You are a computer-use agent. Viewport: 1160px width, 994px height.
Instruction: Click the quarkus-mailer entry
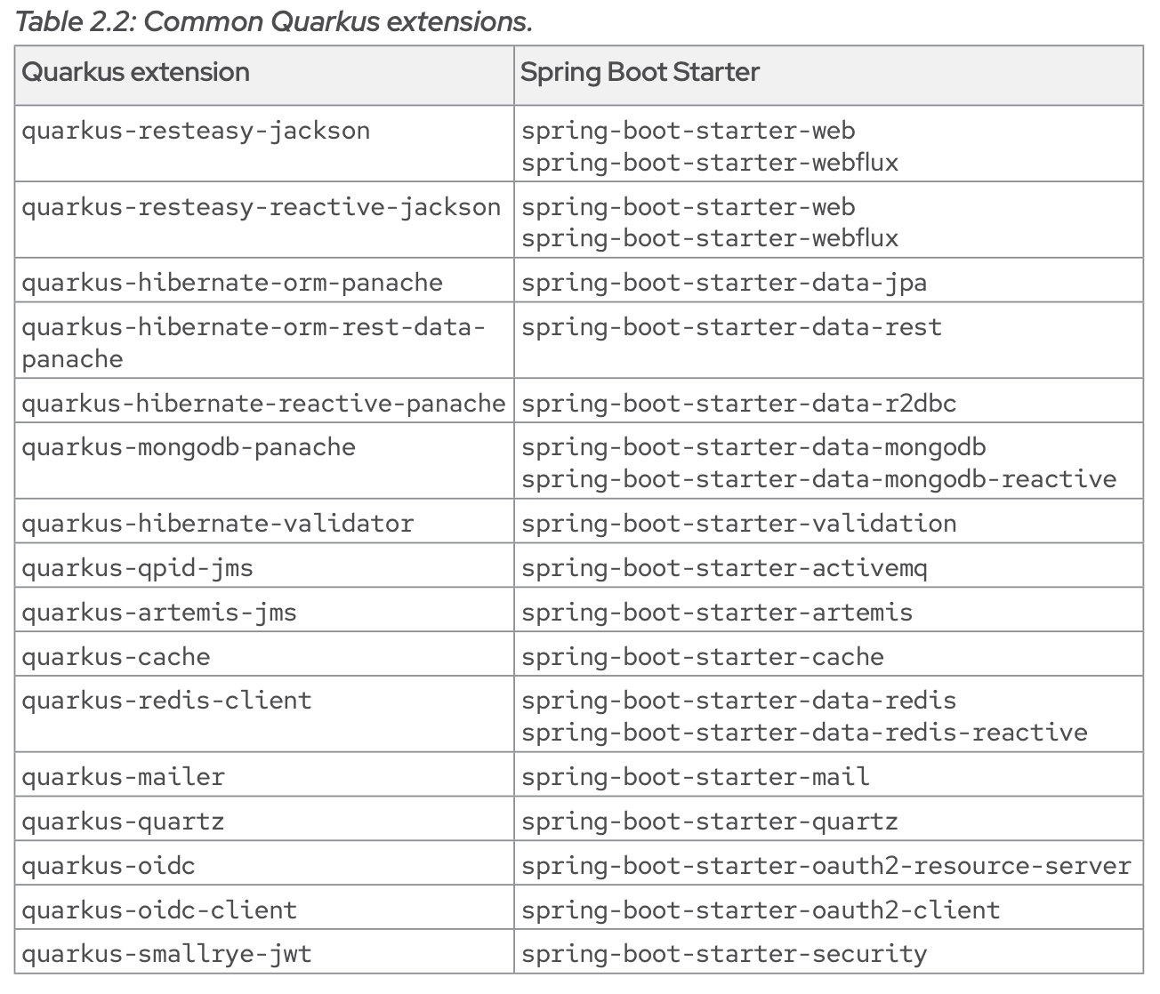click(x=124, y=777)
